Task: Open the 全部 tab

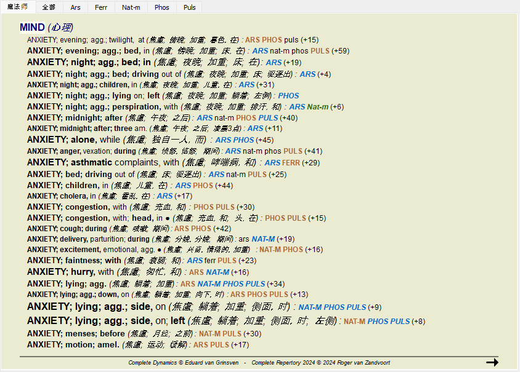Action: [x=49, y=7]
